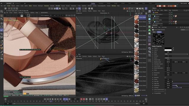The height and width of the screenshot is (106, 189).
Task: Select the Rotate tool in left toolbar
Action: click(x=2, y=26)
